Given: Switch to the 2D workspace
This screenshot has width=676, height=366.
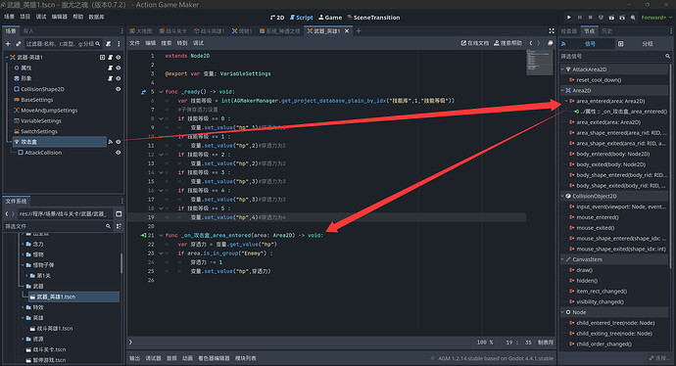Looking at the screenshot, I should (277, 18).
